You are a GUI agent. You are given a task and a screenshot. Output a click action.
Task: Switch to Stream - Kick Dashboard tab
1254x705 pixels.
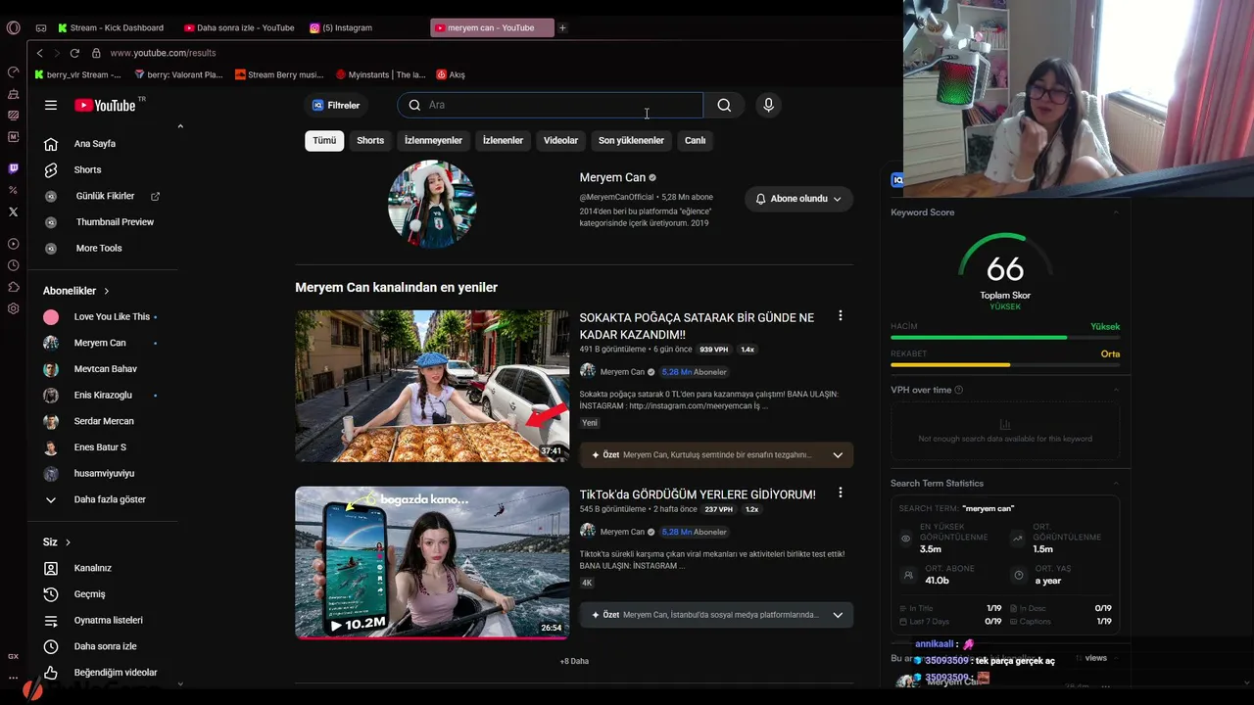112,28
